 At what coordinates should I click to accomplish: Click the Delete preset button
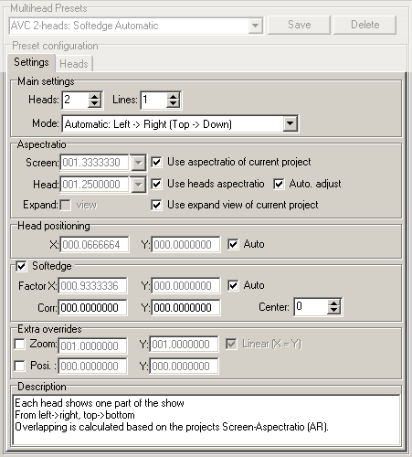pos(364,25)
